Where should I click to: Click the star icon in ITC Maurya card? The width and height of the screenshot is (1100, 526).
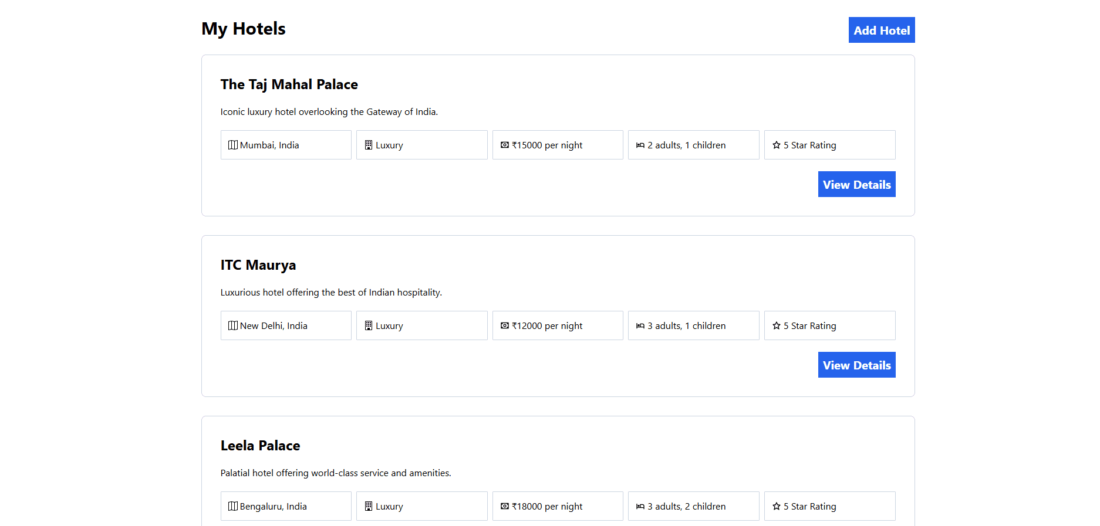(x=777, y=325)
